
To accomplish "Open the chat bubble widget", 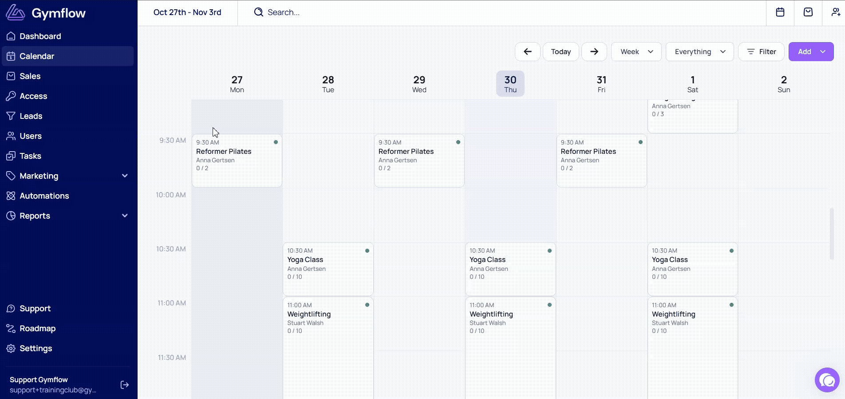I will click(x=827, y=380).
